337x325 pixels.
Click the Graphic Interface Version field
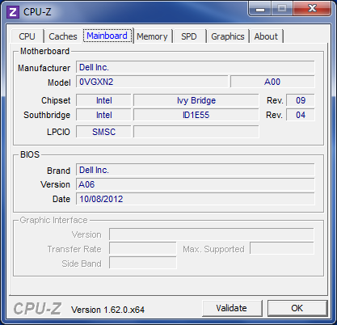click(212, 234)
